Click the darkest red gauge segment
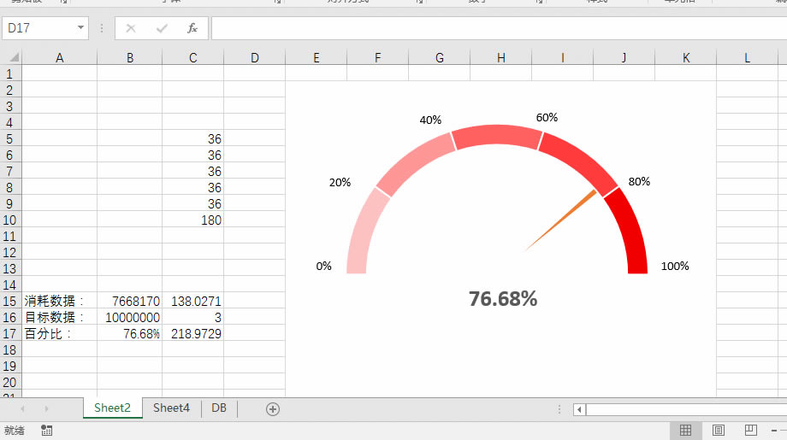This screenshot has height=440, width=787. click(x=631, y=231)
